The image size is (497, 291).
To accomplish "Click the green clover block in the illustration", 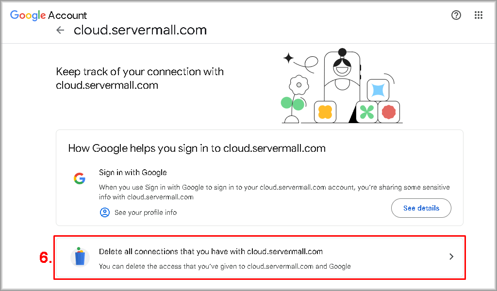I will 367,112.
